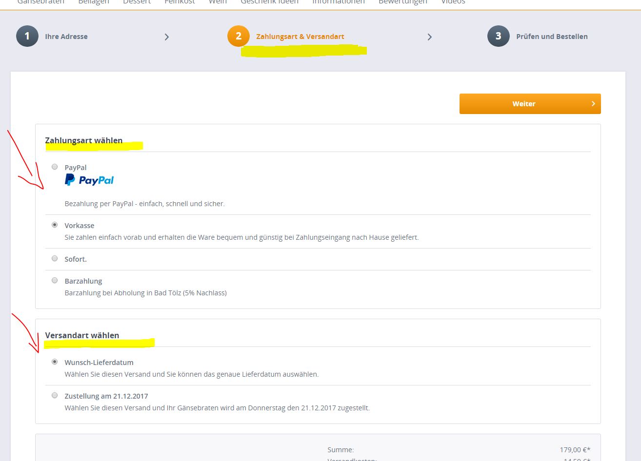Select the Sofort. payment radio button
641x461 pixels.
[x=55, y=259]
